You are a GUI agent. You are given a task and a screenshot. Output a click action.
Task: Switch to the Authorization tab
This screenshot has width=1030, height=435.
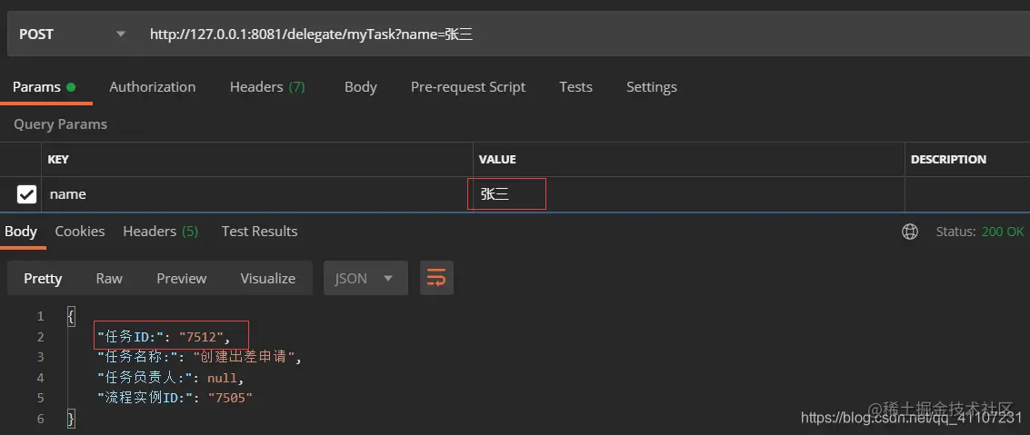coord(153,87)
